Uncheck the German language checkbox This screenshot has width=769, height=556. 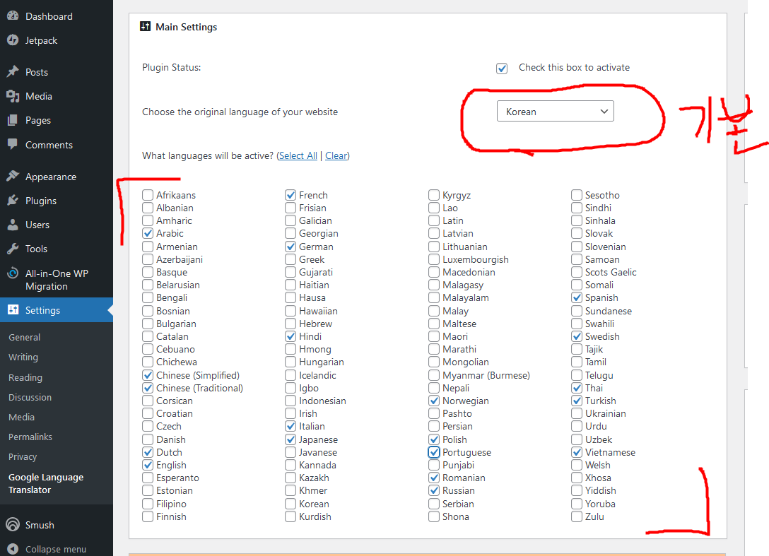[290, 247]
